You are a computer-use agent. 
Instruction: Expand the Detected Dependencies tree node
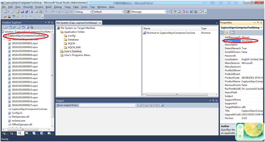pyautogui.click(x=5, y=40)
